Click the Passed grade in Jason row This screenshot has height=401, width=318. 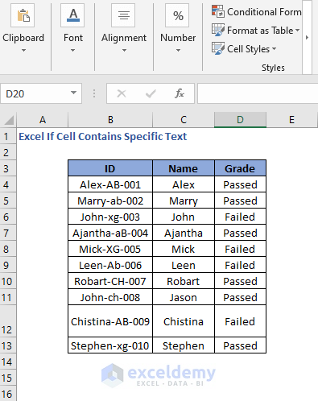[240, 297]
